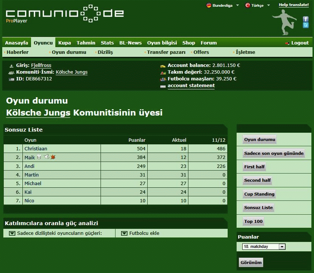Click the German flag icon beside Bundesliga
314x273 pixels.
pyautogui.click(x=209, y=5)
